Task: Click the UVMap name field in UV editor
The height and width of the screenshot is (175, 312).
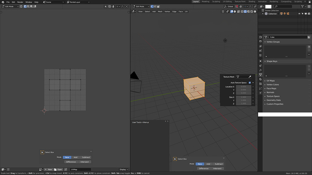Action: coord(80,170)
